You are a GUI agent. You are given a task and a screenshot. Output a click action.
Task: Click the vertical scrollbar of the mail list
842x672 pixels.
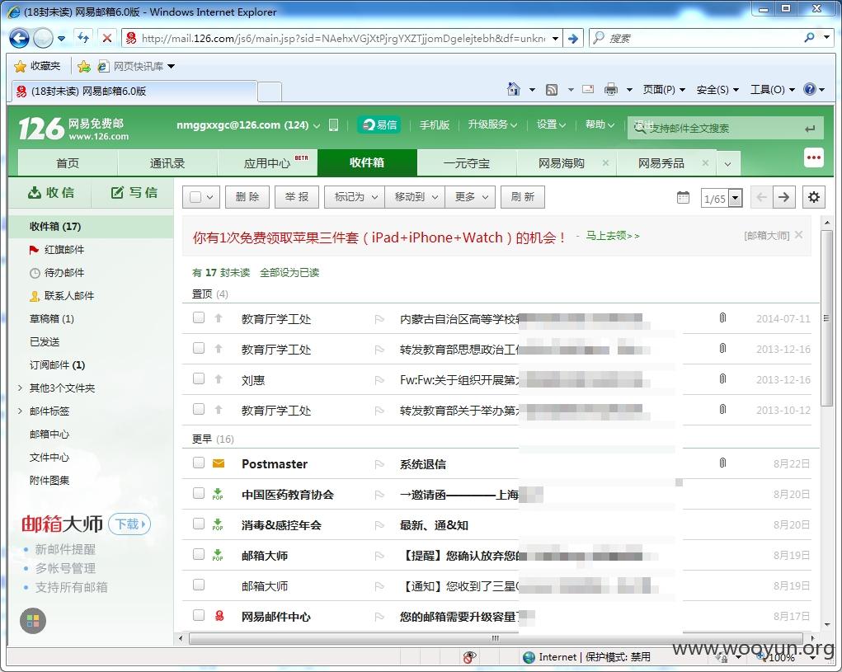(827, 317)
